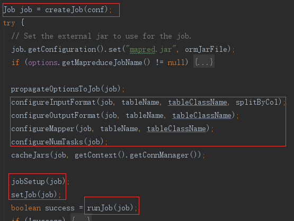Expand folded block after getMapreduceJobName() != null
Screen dimensions: 294x221
[204, 62]
